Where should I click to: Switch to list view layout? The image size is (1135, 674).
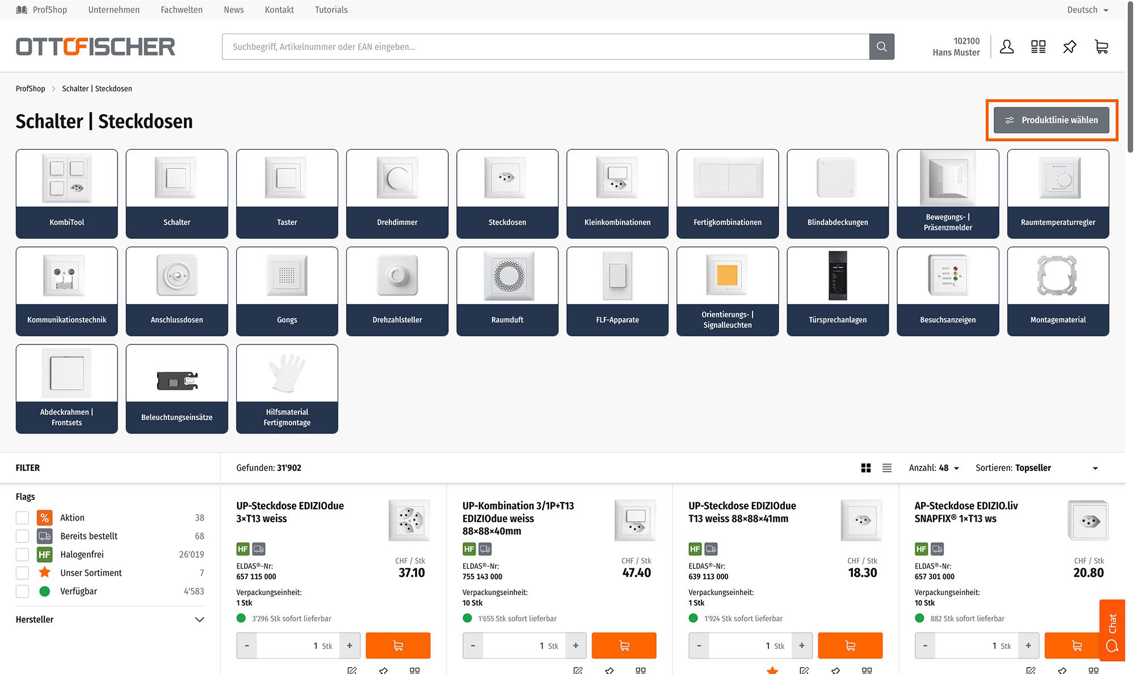coord(887,468)
